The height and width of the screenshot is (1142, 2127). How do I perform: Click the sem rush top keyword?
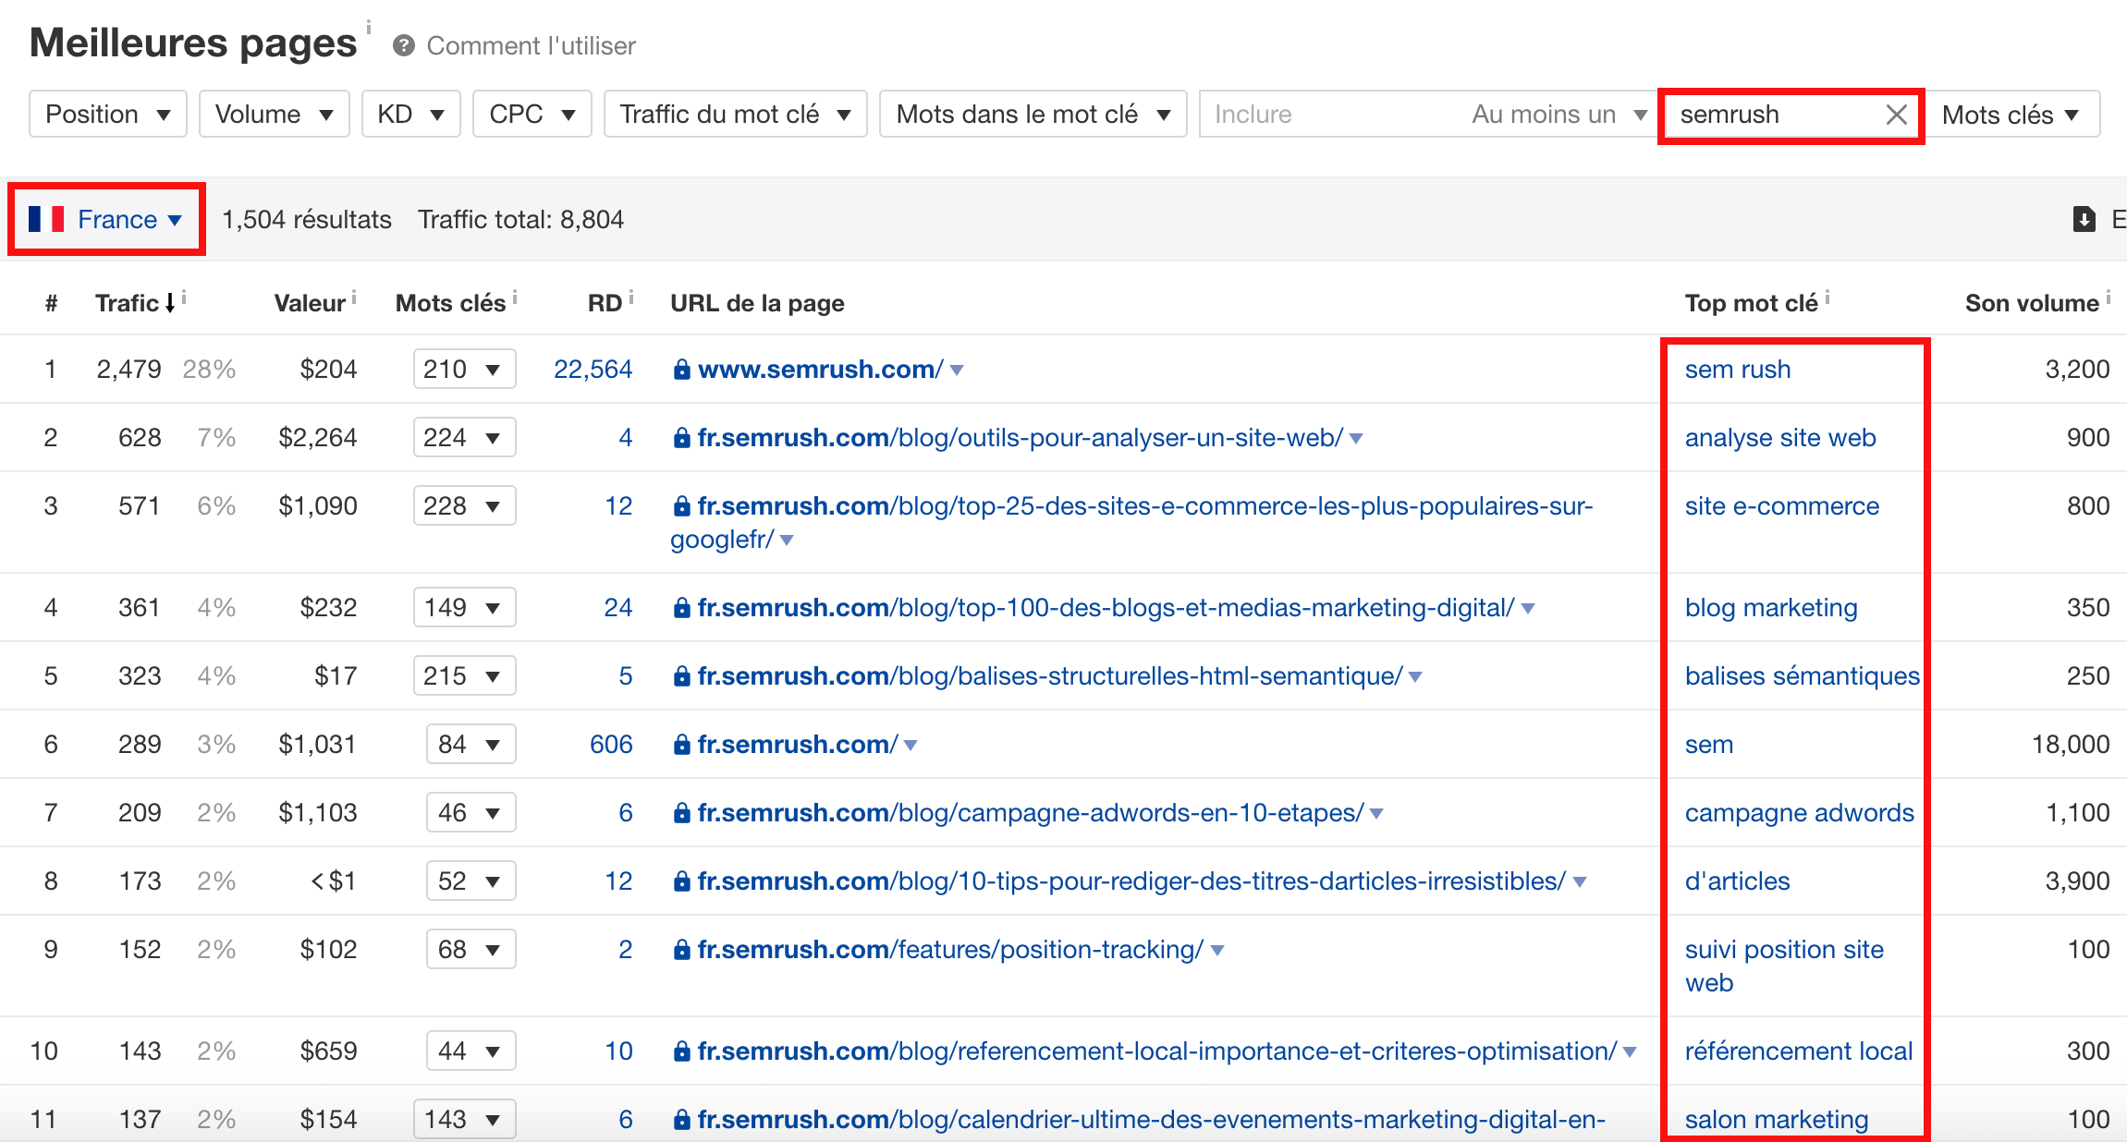[1738, 370]
